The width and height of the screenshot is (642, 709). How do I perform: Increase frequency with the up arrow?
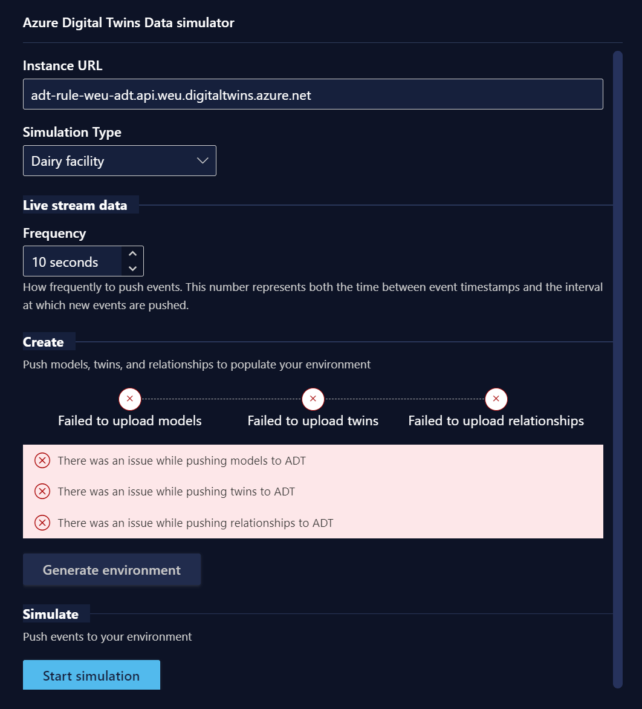[132, 253]
